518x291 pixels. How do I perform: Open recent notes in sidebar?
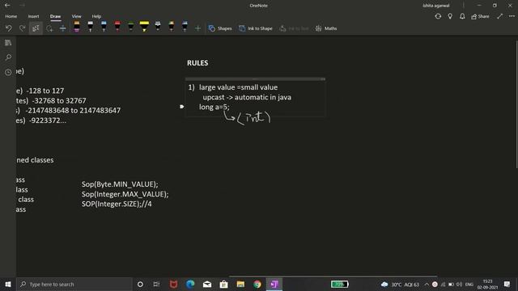pyautogui.click(x=8, y=72)
